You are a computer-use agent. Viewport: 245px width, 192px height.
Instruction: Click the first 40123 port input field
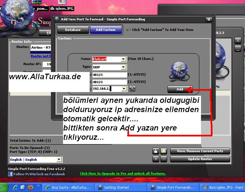(109, 75)
